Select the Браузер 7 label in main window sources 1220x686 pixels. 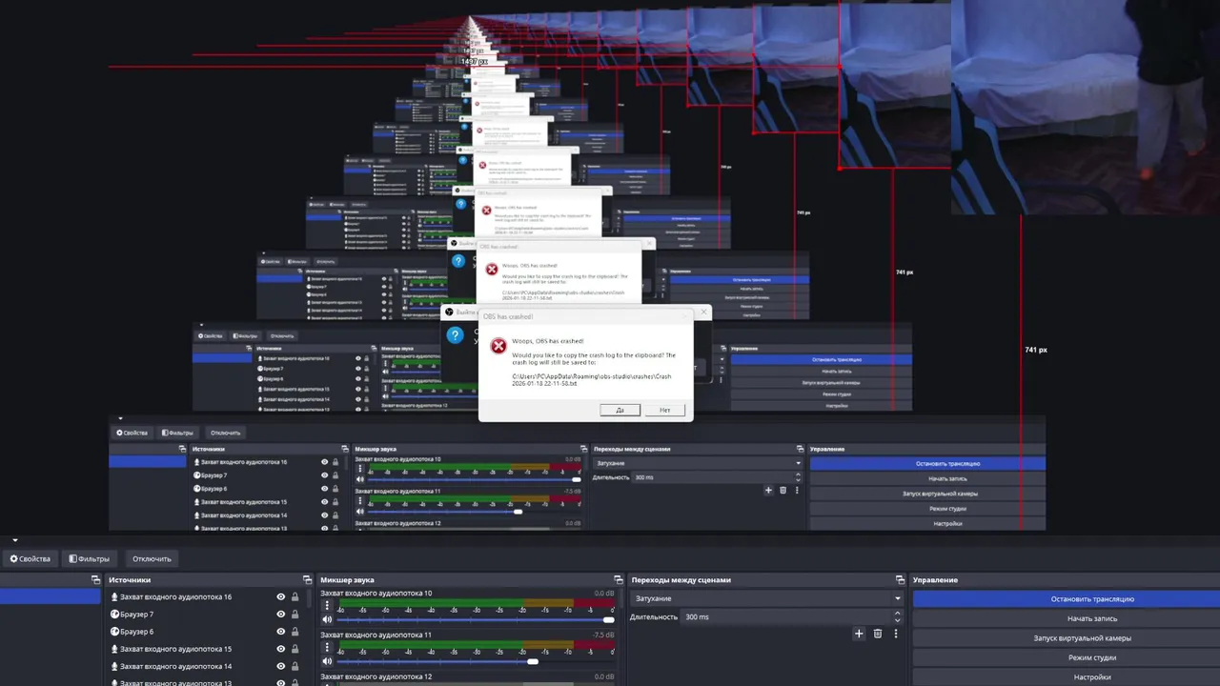pos(137,615)
